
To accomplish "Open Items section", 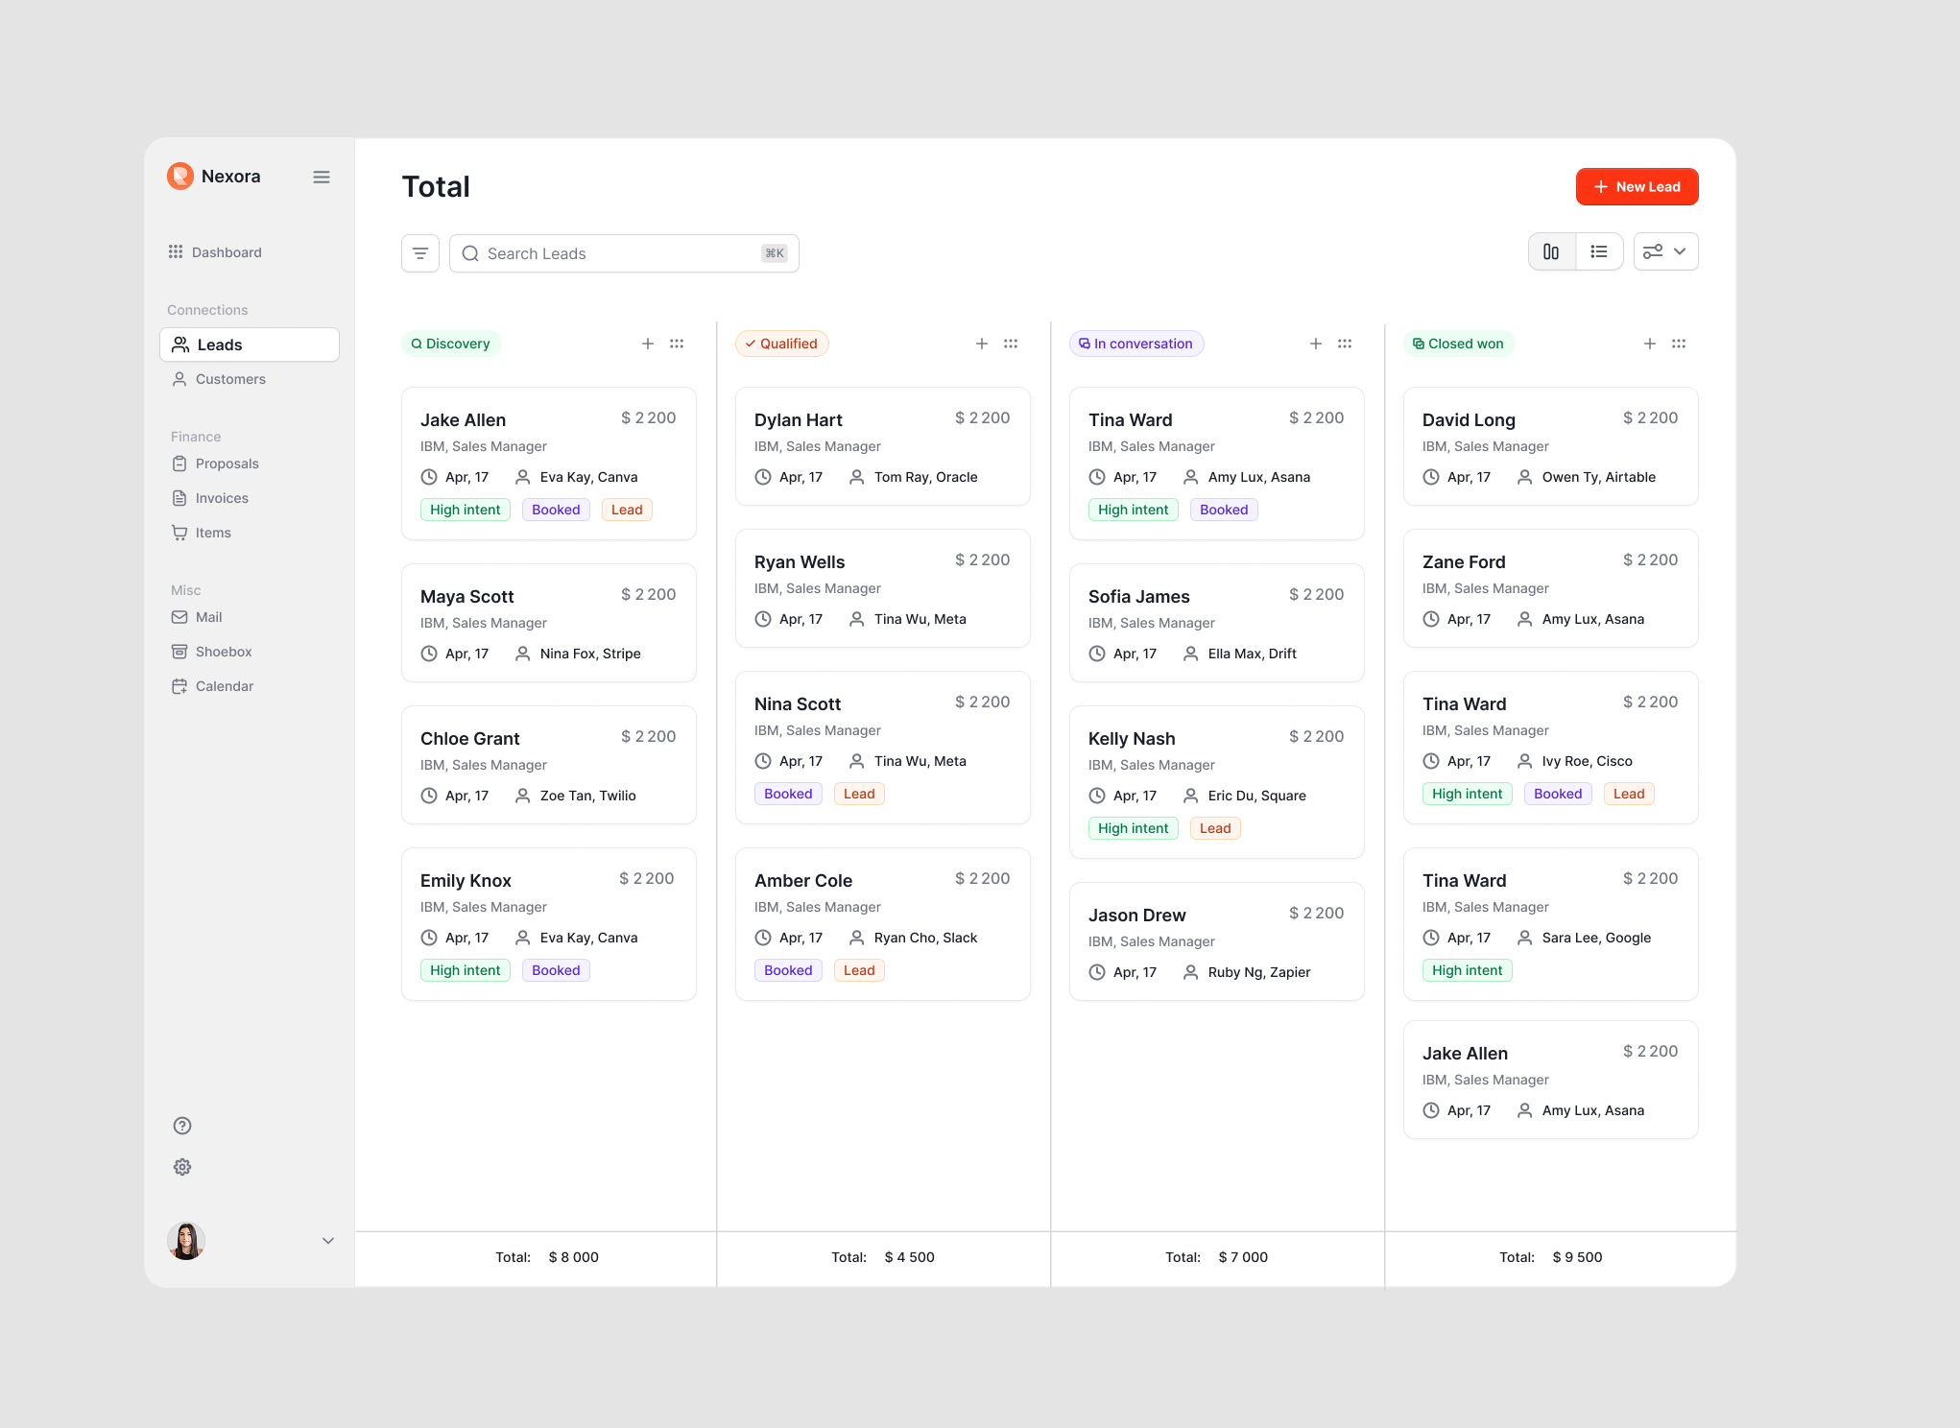I will [x=202, y=533].
